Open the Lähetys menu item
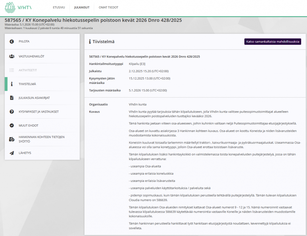The width and height of the screenshot is (307, 236). pos(25,153)
